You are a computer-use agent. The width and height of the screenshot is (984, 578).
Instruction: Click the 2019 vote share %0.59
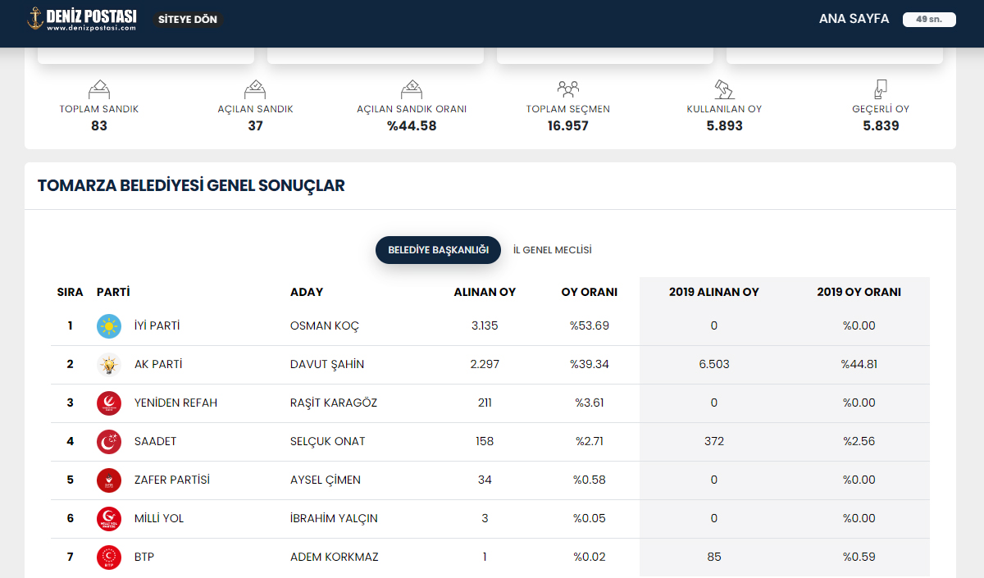(x=859, y=557)
